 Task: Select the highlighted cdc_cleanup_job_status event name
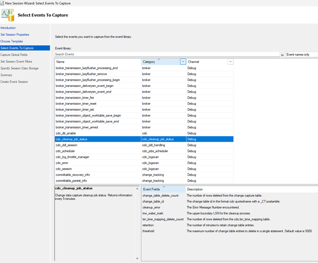[71, 139]
